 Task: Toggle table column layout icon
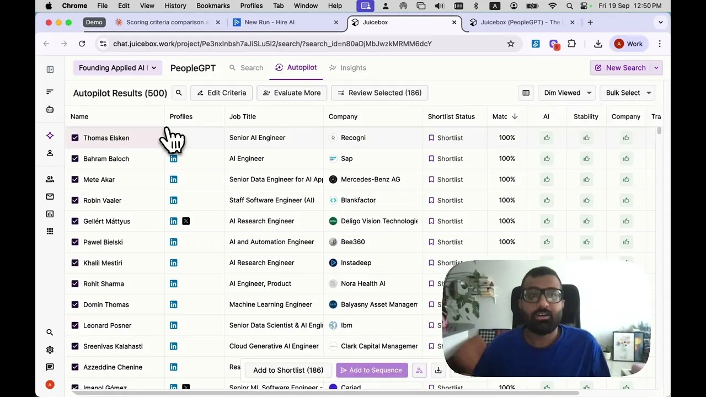pyautogui.click(x=526, y=93)
